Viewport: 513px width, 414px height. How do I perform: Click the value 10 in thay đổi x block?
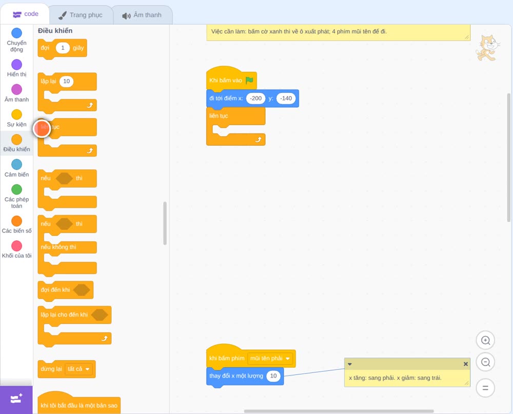[x=273, y=376]
